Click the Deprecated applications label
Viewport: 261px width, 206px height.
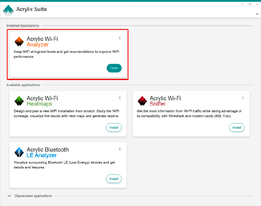(x=33, y=196)
